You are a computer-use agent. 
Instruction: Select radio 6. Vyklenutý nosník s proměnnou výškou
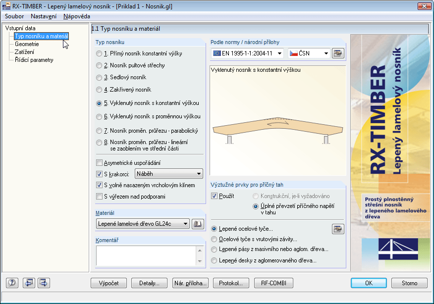click(99, 117)
